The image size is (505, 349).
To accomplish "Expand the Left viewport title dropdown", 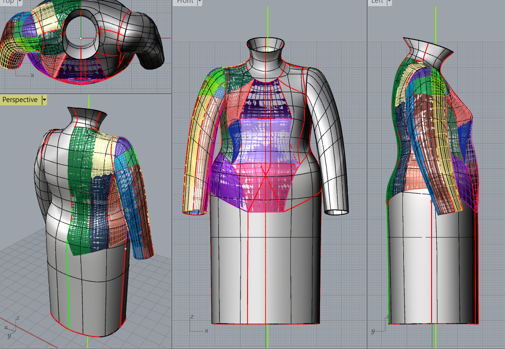I will click(x=389, y=2).
